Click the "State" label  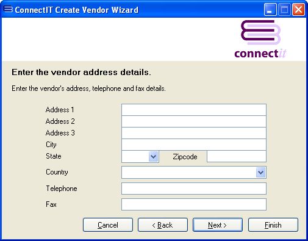pyautogui.click(x=54, y=156)
